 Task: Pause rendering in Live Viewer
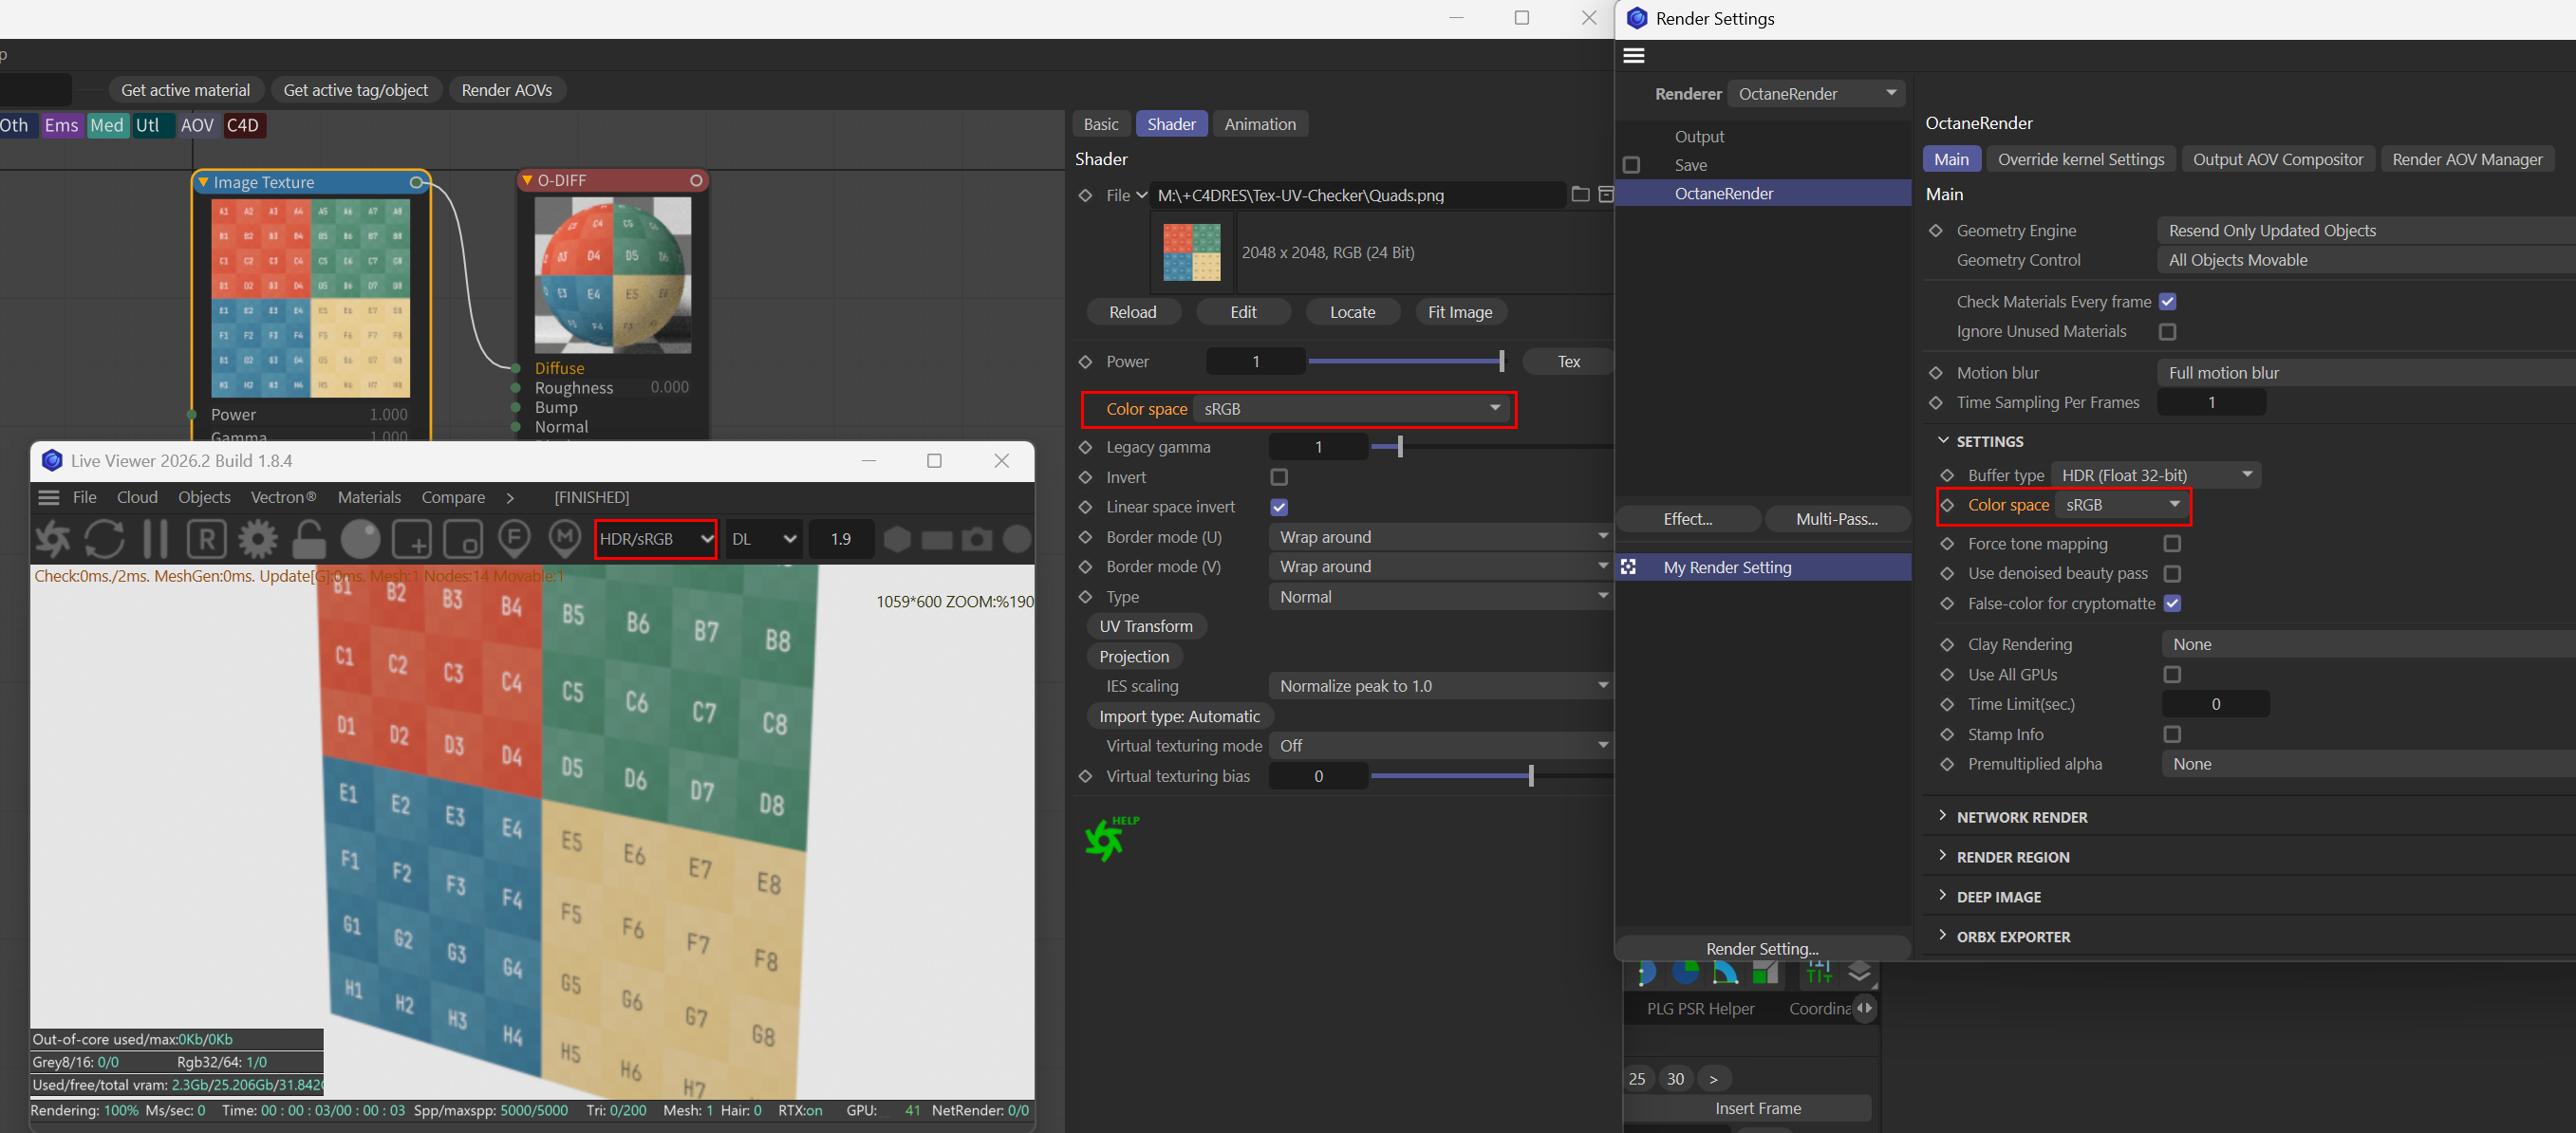(x=155, y=539)
